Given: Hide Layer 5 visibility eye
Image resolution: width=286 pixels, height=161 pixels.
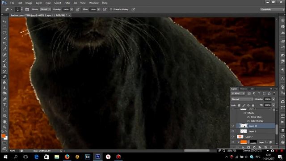Looking at the screenshot, I should click(x=233, y=131).
